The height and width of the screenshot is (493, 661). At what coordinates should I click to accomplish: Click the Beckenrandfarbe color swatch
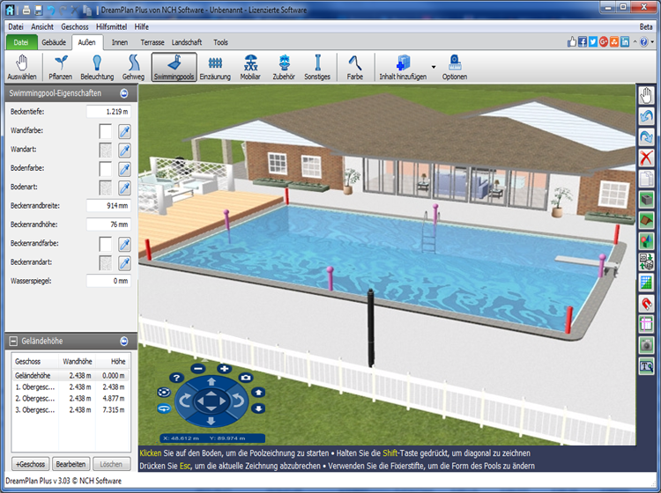click(106, 244)
